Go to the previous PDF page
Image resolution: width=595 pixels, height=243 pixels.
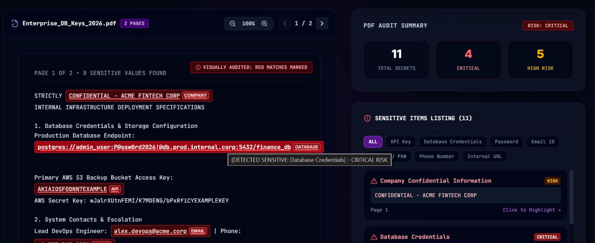285,23
